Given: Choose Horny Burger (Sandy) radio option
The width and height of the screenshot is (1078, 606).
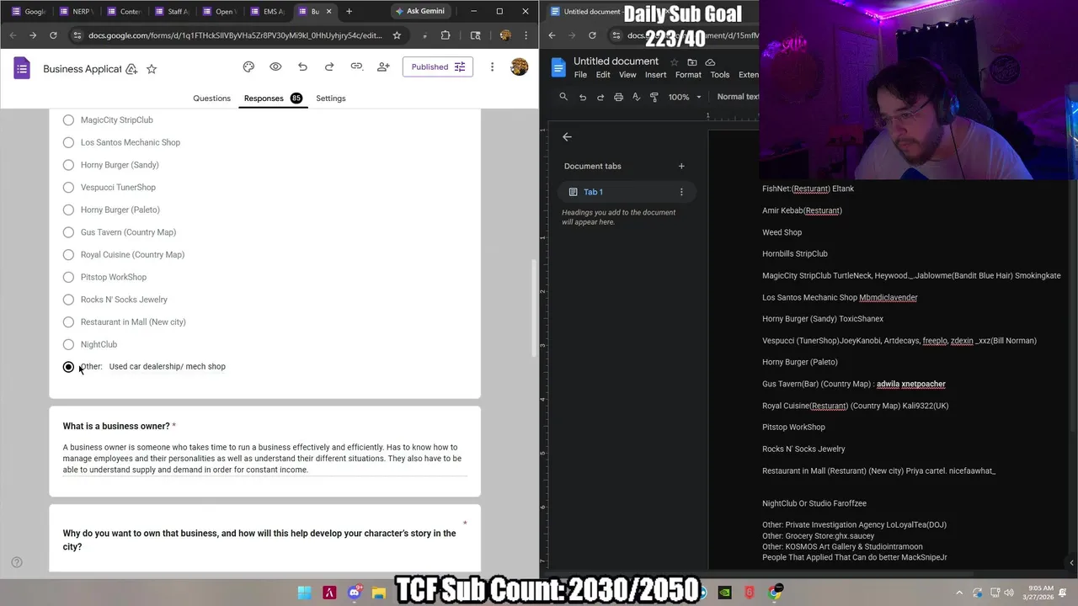Looking at the screenshot, I should [68, 165].
